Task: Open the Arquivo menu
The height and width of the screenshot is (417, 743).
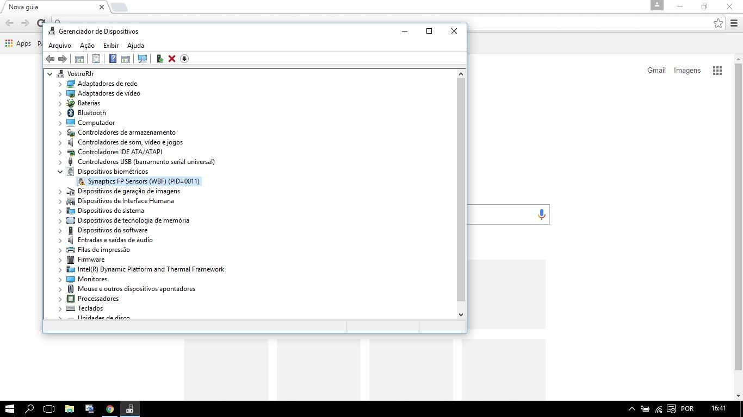Action: click(x=60, y=46)
